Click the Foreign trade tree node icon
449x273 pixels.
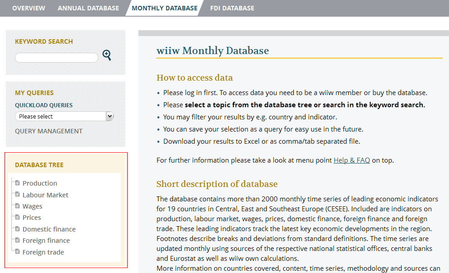pyautogui.click(x=18, y=252)
